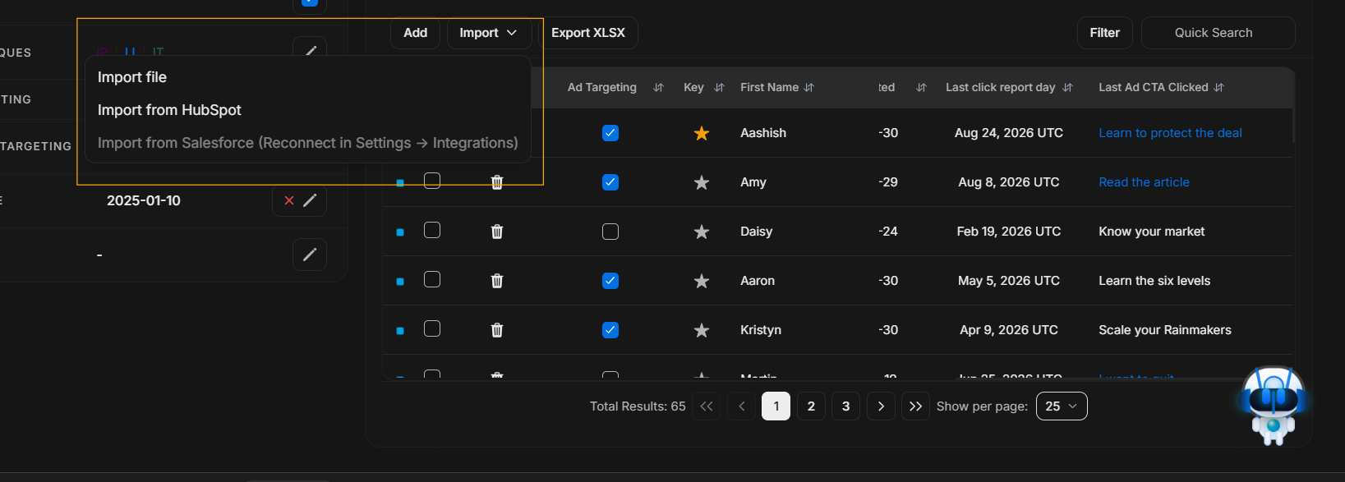The width and height of the screenshot is (1345, 482).
Task: Select the Amy row checkbox
Action: [x=432, y=181]
